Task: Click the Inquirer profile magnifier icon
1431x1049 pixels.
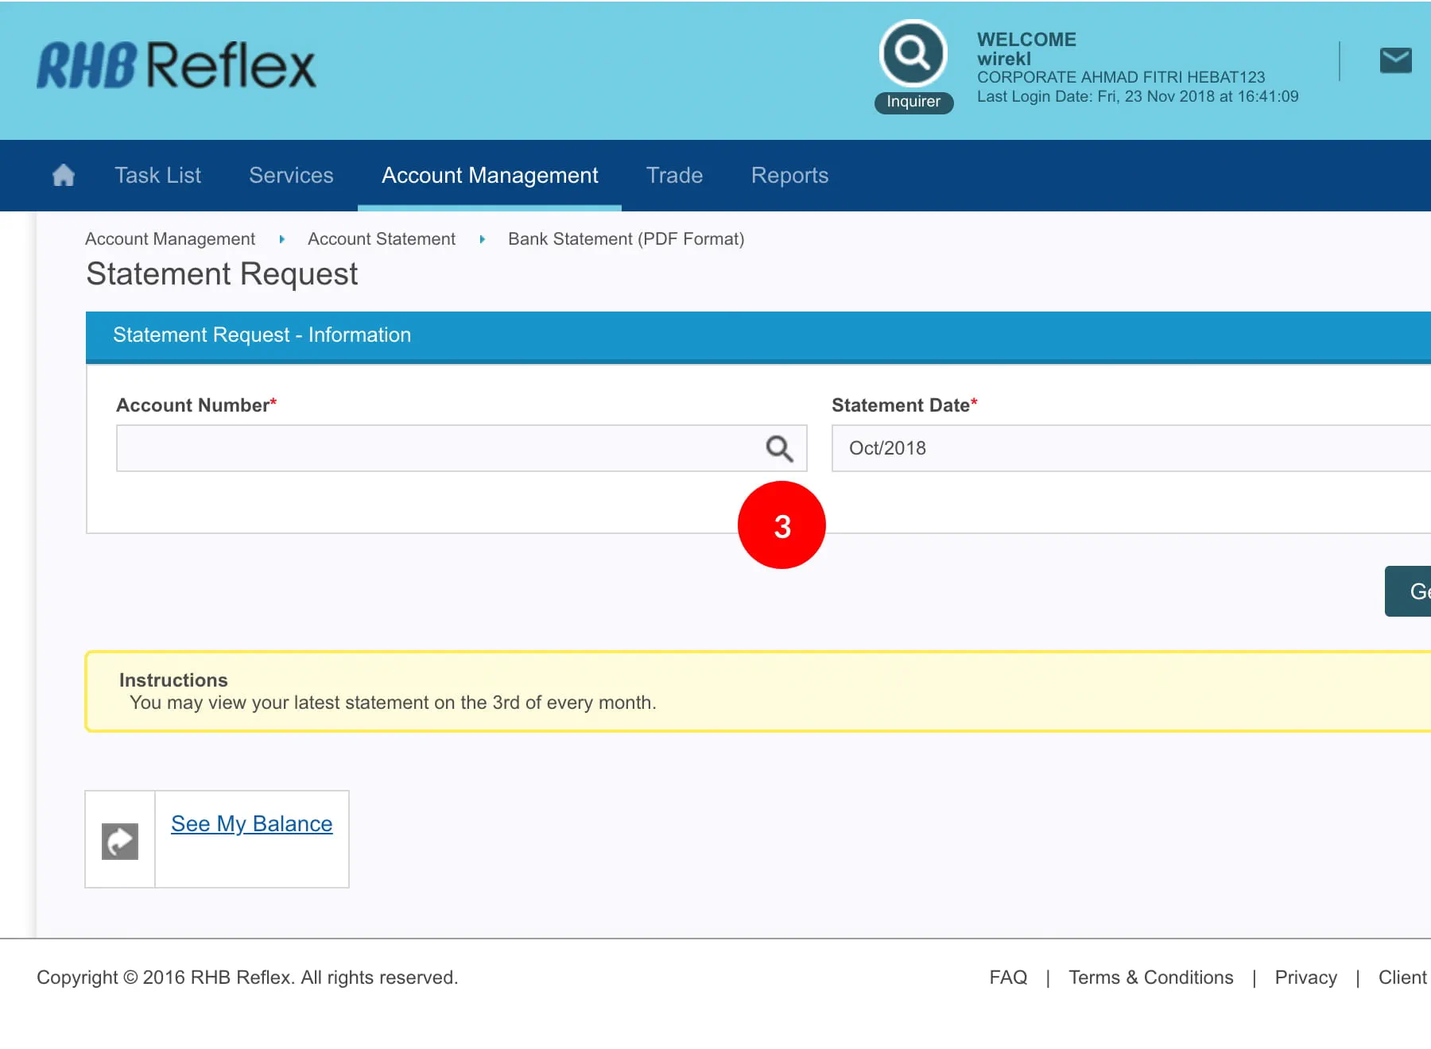Action: pyautogui.click(x=913, y=54)
